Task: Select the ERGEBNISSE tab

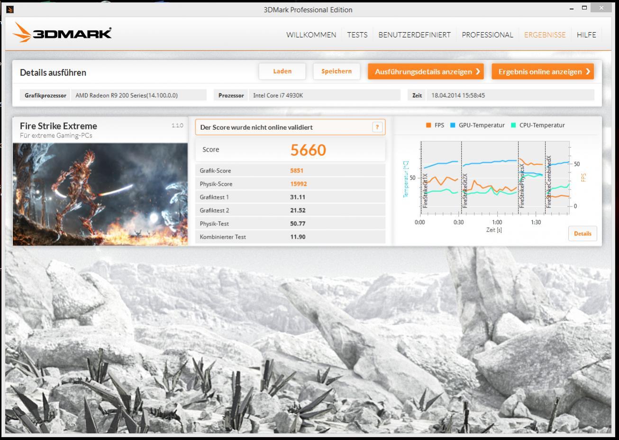Action: coord(545,35)
